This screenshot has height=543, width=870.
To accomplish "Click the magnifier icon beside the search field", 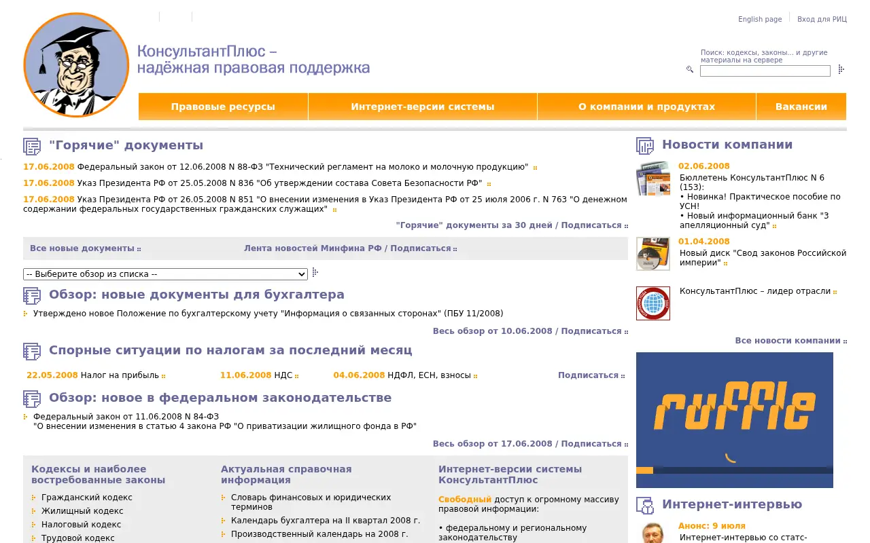I will [x=690, y=69].
